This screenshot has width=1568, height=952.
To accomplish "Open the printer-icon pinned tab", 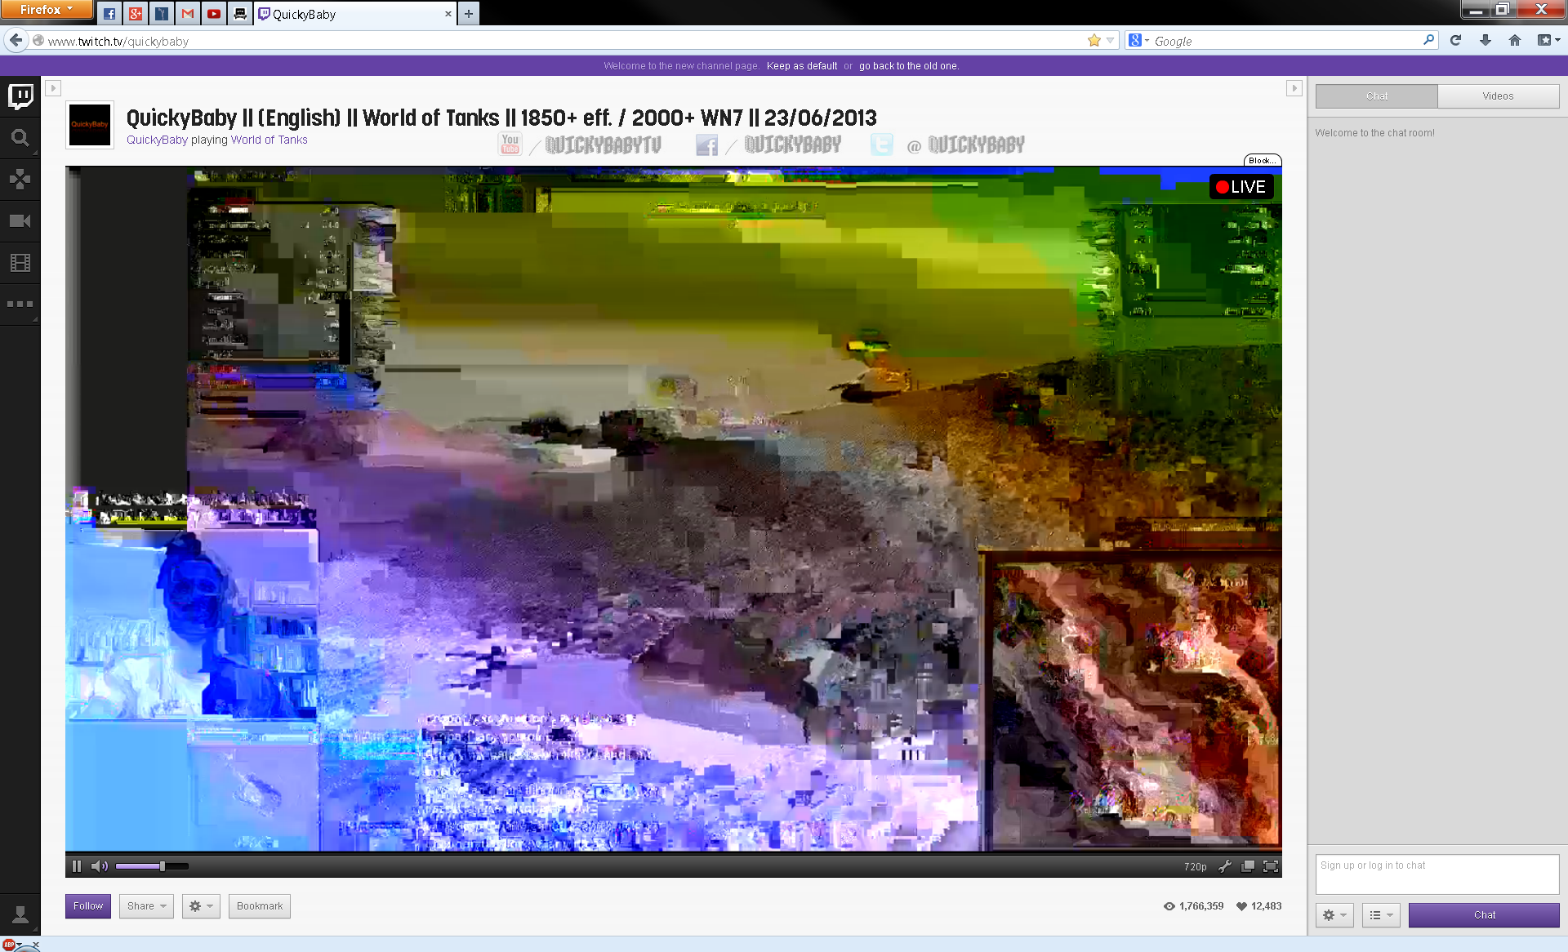I will tap(240, 14).
